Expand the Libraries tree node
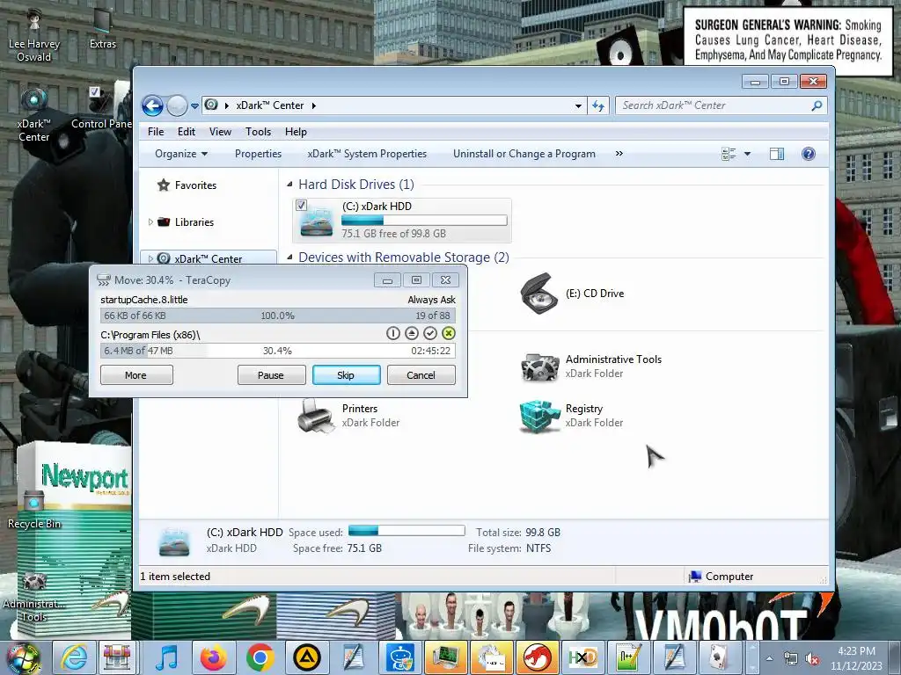901x675 pixels. 150,222
